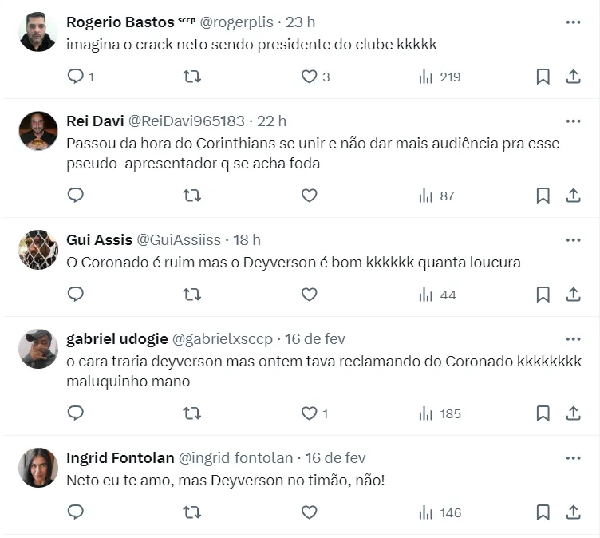
Task: View analytics on Rei Davi's tweet
Action: (436, 196)
